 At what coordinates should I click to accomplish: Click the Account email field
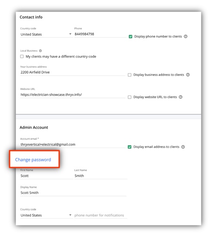pyautogui.click(x=72, y=145)
